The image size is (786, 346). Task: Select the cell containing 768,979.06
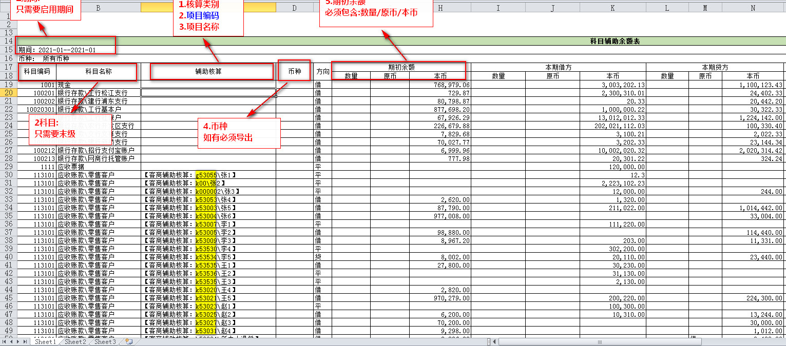[x=439, y=85]
